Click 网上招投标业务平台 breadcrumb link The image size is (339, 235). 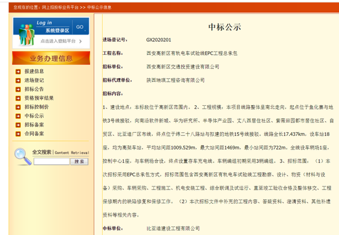(60, 7)
